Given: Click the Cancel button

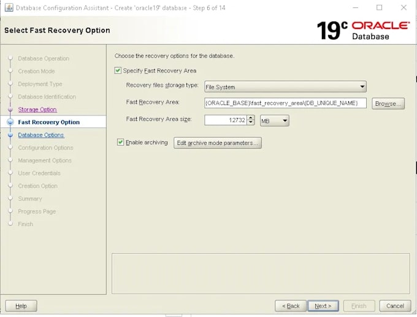Looking at the screenshot, I should [x=395, y=306].
